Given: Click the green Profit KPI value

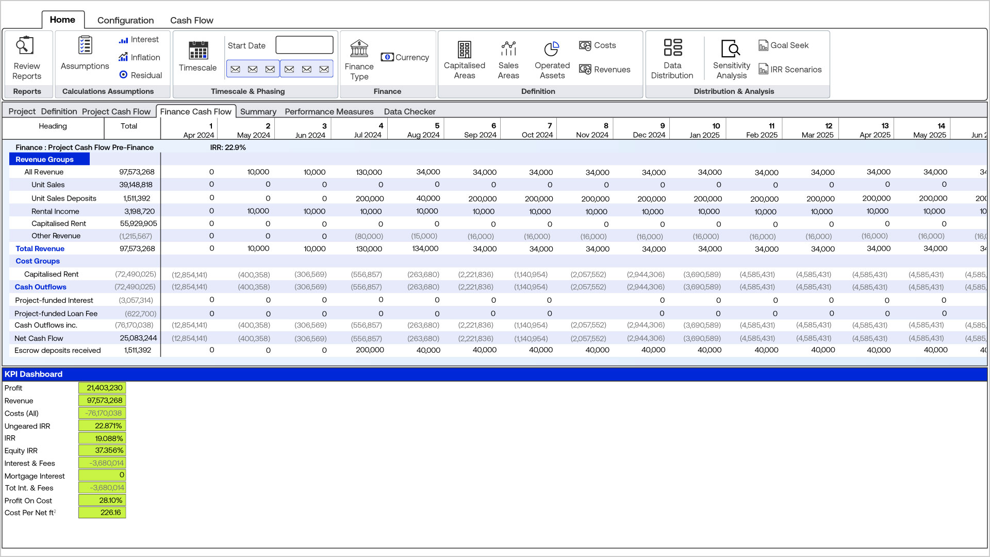Looking at the screenshot, I should (102, 388).
